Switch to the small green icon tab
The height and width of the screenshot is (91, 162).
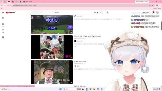click(x=17, y=2)
